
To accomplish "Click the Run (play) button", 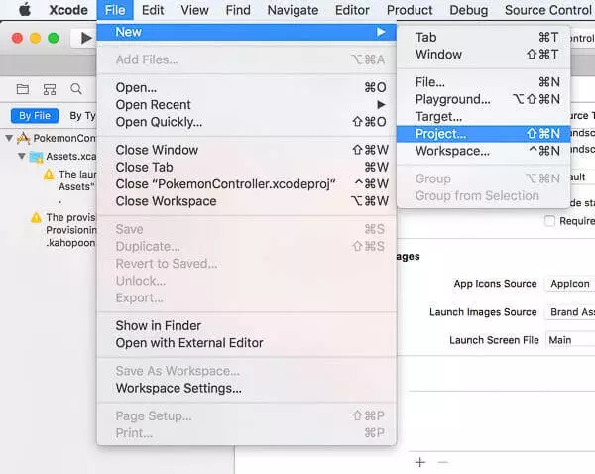I will click(x=87, y=38).
